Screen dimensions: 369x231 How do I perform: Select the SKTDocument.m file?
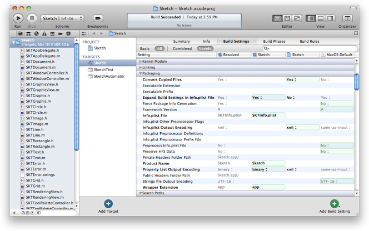pos(41,67)
